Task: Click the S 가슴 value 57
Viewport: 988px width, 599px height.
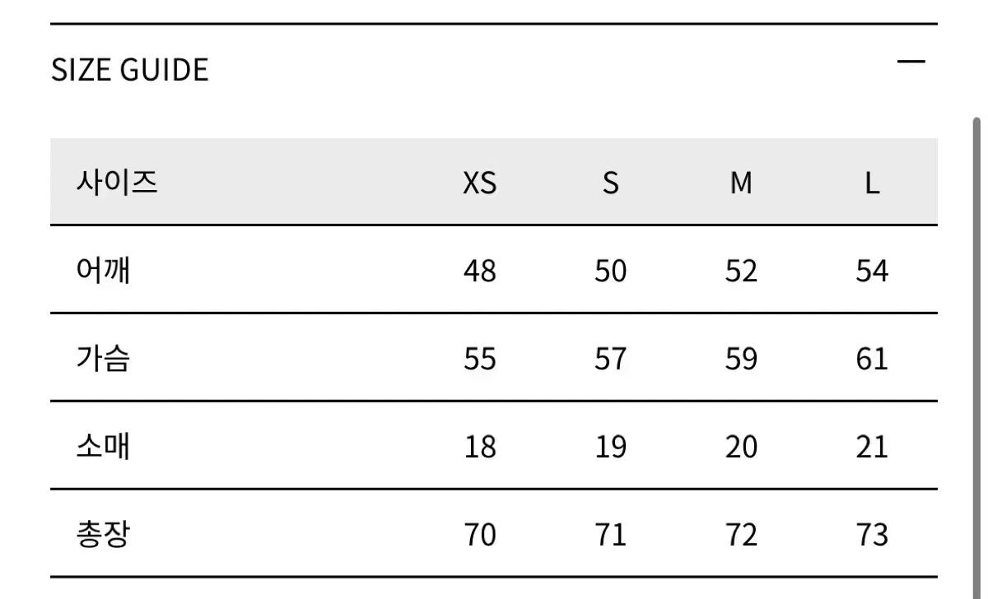Action: pos(610,359)
